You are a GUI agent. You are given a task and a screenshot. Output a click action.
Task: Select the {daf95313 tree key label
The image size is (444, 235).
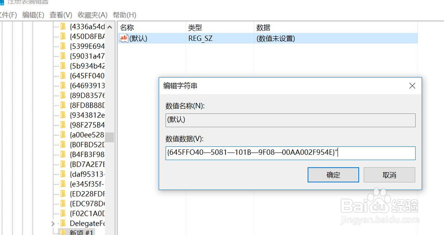[87, 174]
